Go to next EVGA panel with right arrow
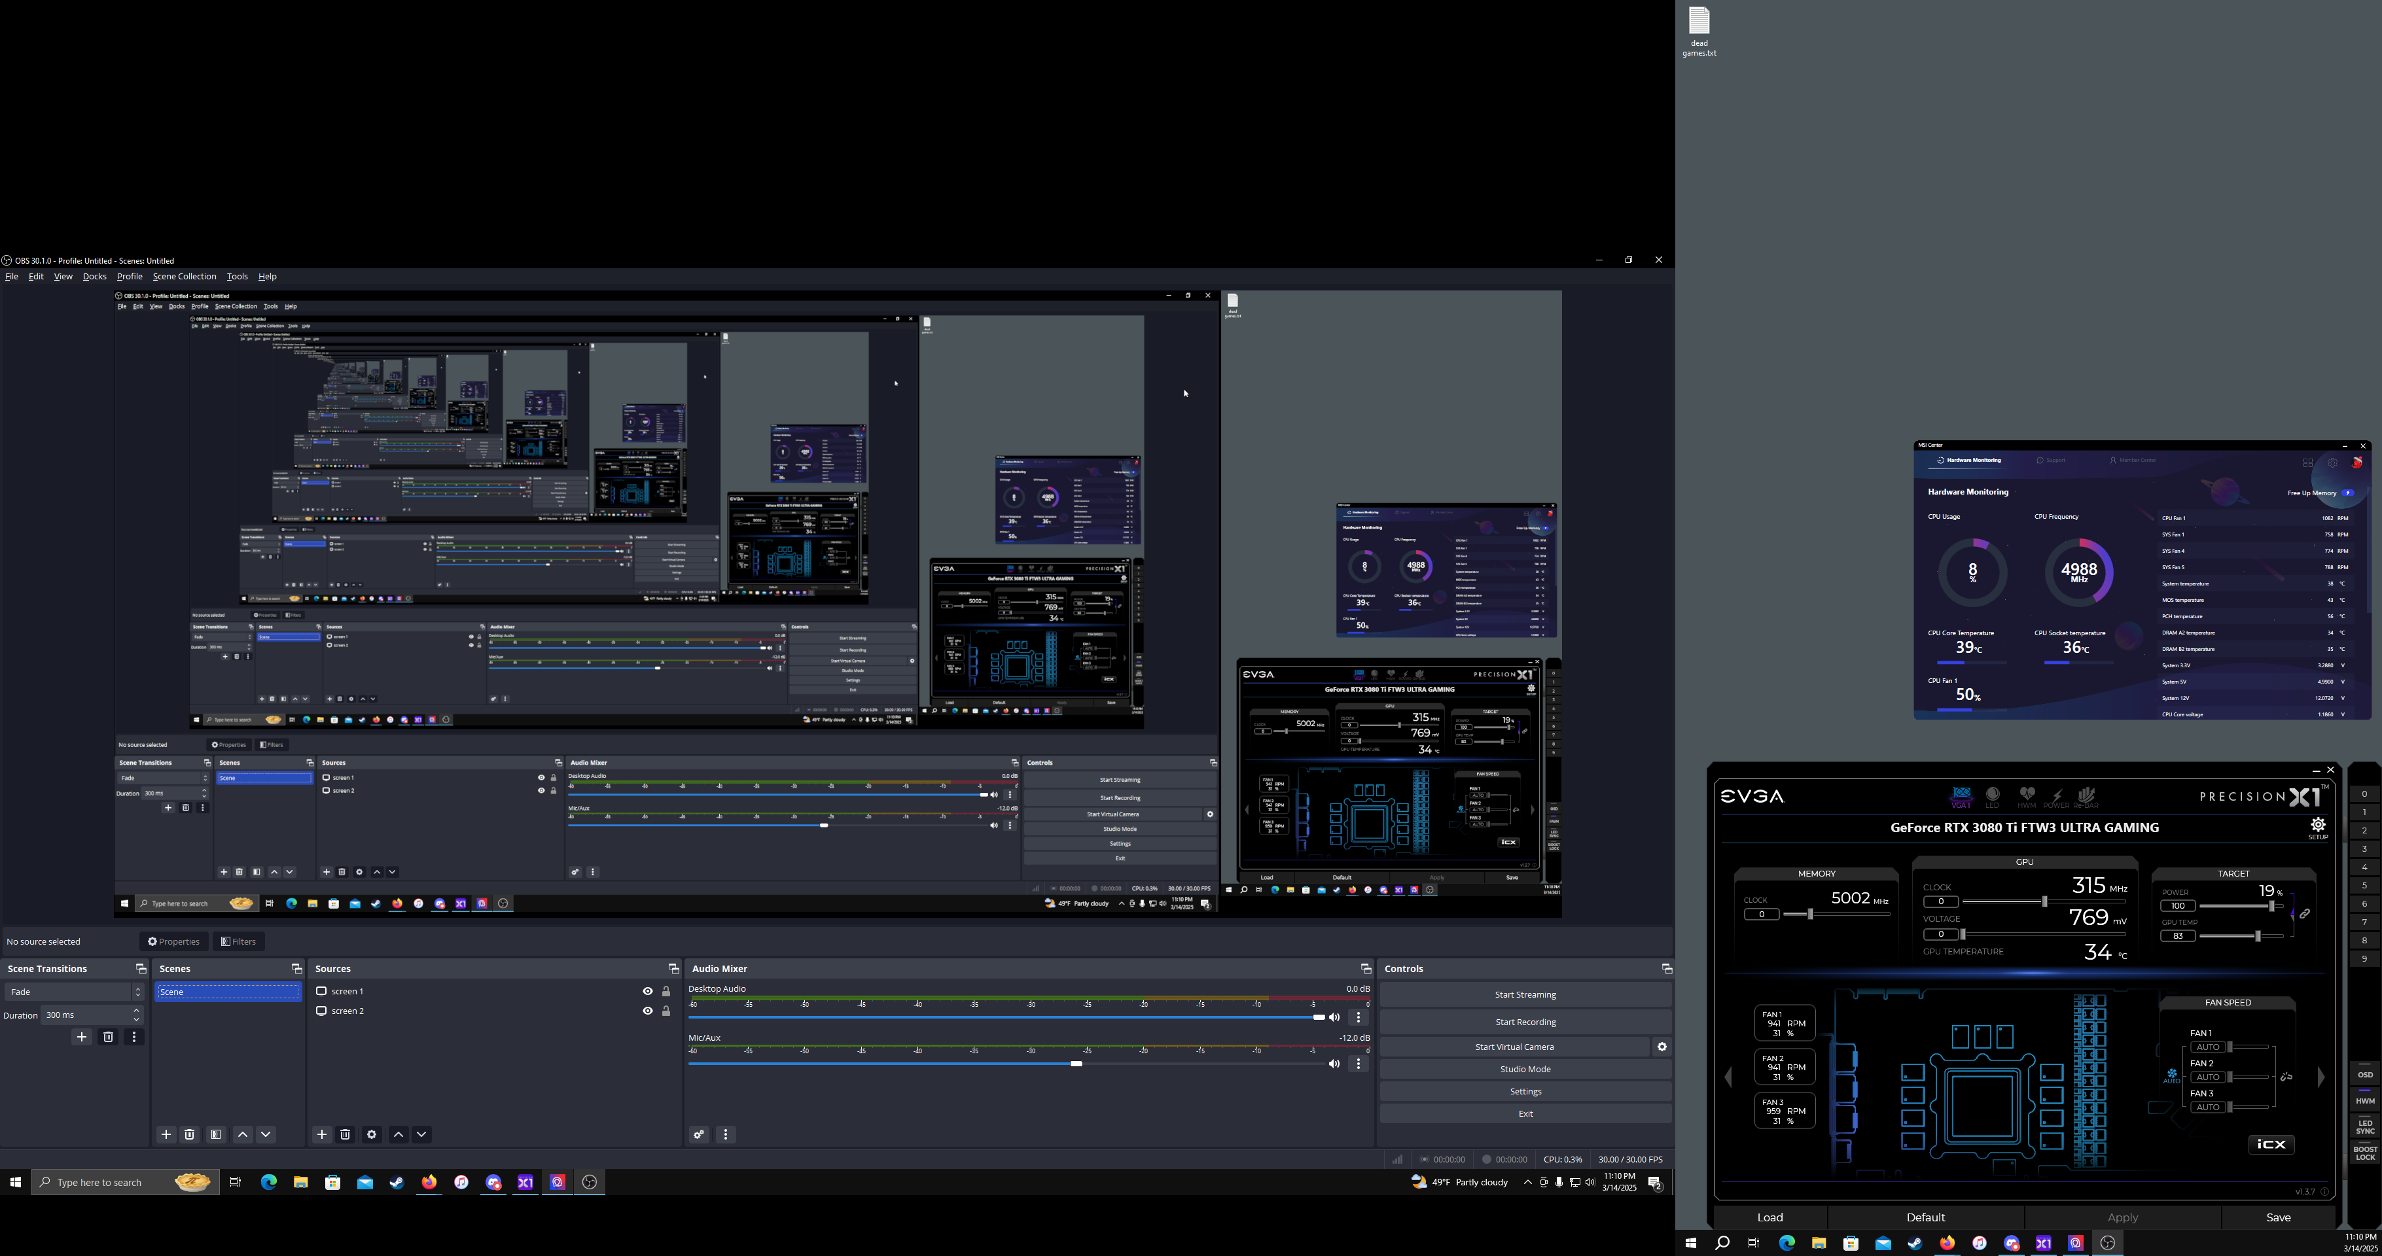The width and height of the screenshot is (2382, 1256). coord(2321,1077)
